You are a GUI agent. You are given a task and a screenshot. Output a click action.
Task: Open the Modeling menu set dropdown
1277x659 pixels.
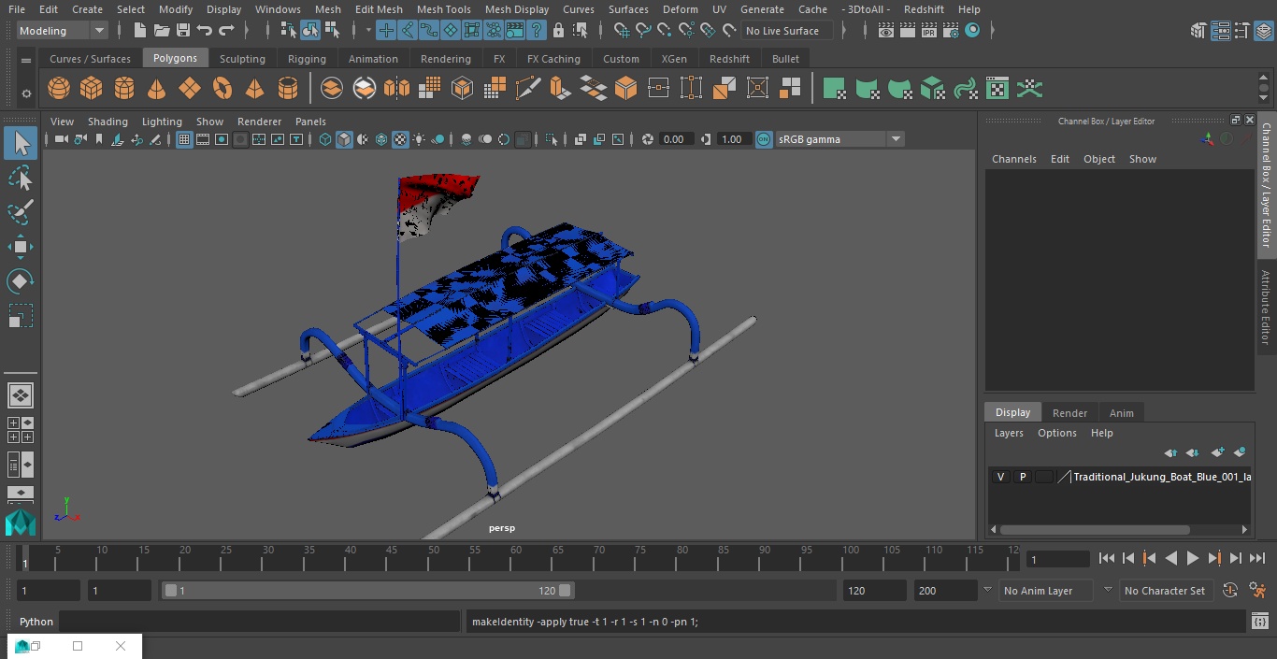(63, 31)
